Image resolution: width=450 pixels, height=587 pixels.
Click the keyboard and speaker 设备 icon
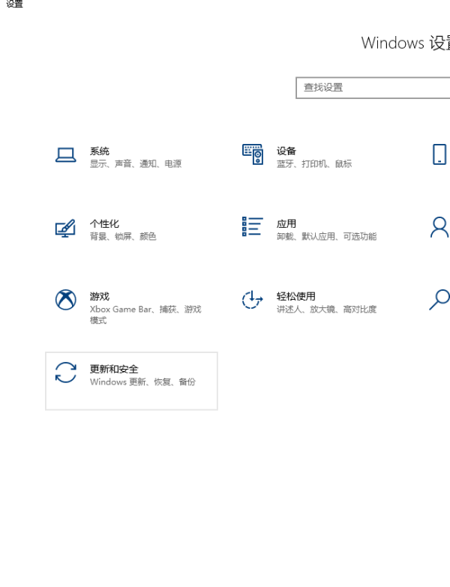pos(253,154)
